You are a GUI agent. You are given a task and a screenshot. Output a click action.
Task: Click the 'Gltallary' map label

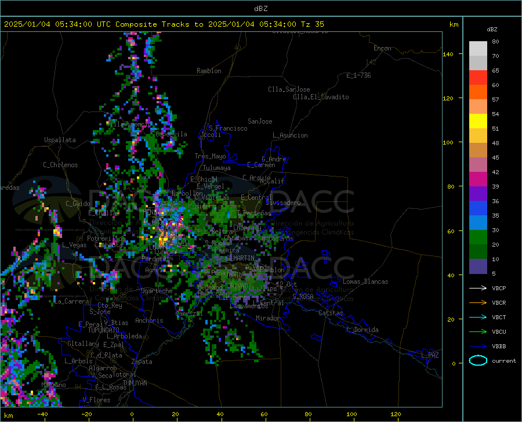83,344
